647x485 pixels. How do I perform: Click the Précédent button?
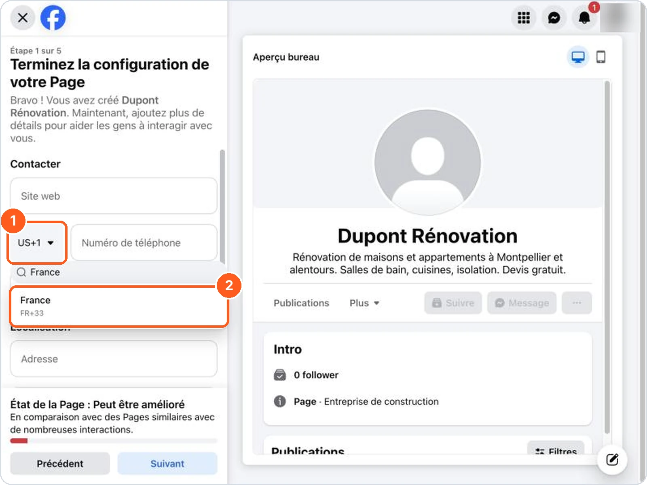tap(60, 464)
